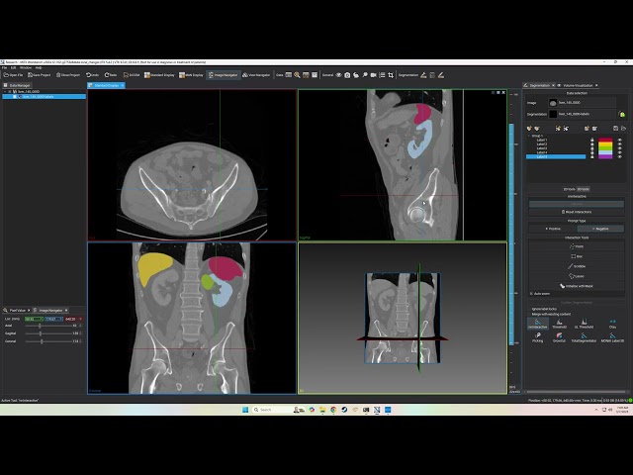Click the purple color swatch of Label 5
The image size is (633, 475).
coord(605,156)
